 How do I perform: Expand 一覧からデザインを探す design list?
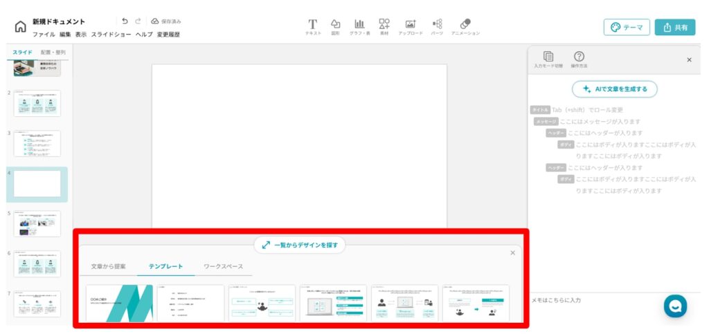pyautogui.click(x=299, y=245)
